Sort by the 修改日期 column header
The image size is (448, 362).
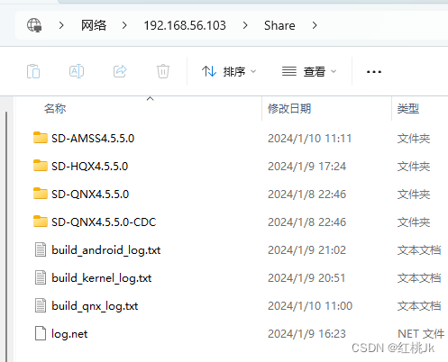(289, 108)
